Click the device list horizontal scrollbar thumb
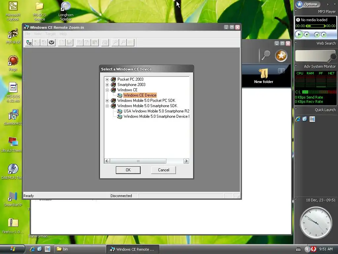Image resolution: width=338 pixels, height=254 pixels. (x=138, y=161)
